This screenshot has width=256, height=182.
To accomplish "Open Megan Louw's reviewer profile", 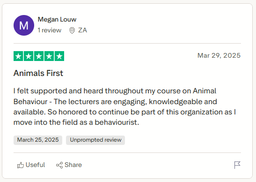I will (57, 20).
